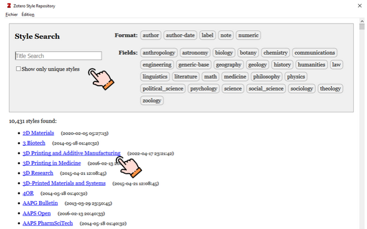367x229 pixels.
Task: Select the geology field tag
Action: click(257, 65)
